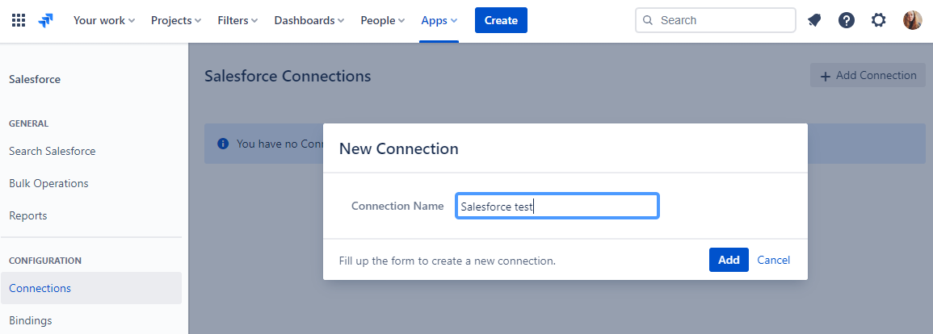Click the Add button in dialog
The height and width of the screenshot is (334, 933).
pyautogui.click(x=729, y=260)
